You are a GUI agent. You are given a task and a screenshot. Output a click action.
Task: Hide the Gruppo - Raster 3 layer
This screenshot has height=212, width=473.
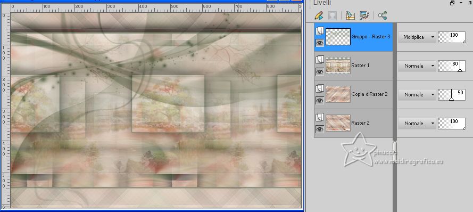pos(319,43)
